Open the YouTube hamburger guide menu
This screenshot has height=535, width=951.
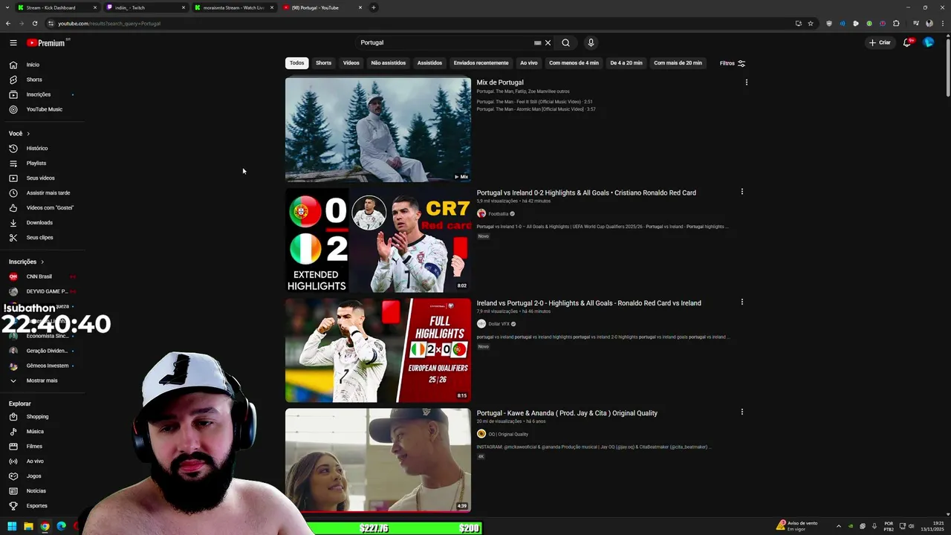[13, 42]
